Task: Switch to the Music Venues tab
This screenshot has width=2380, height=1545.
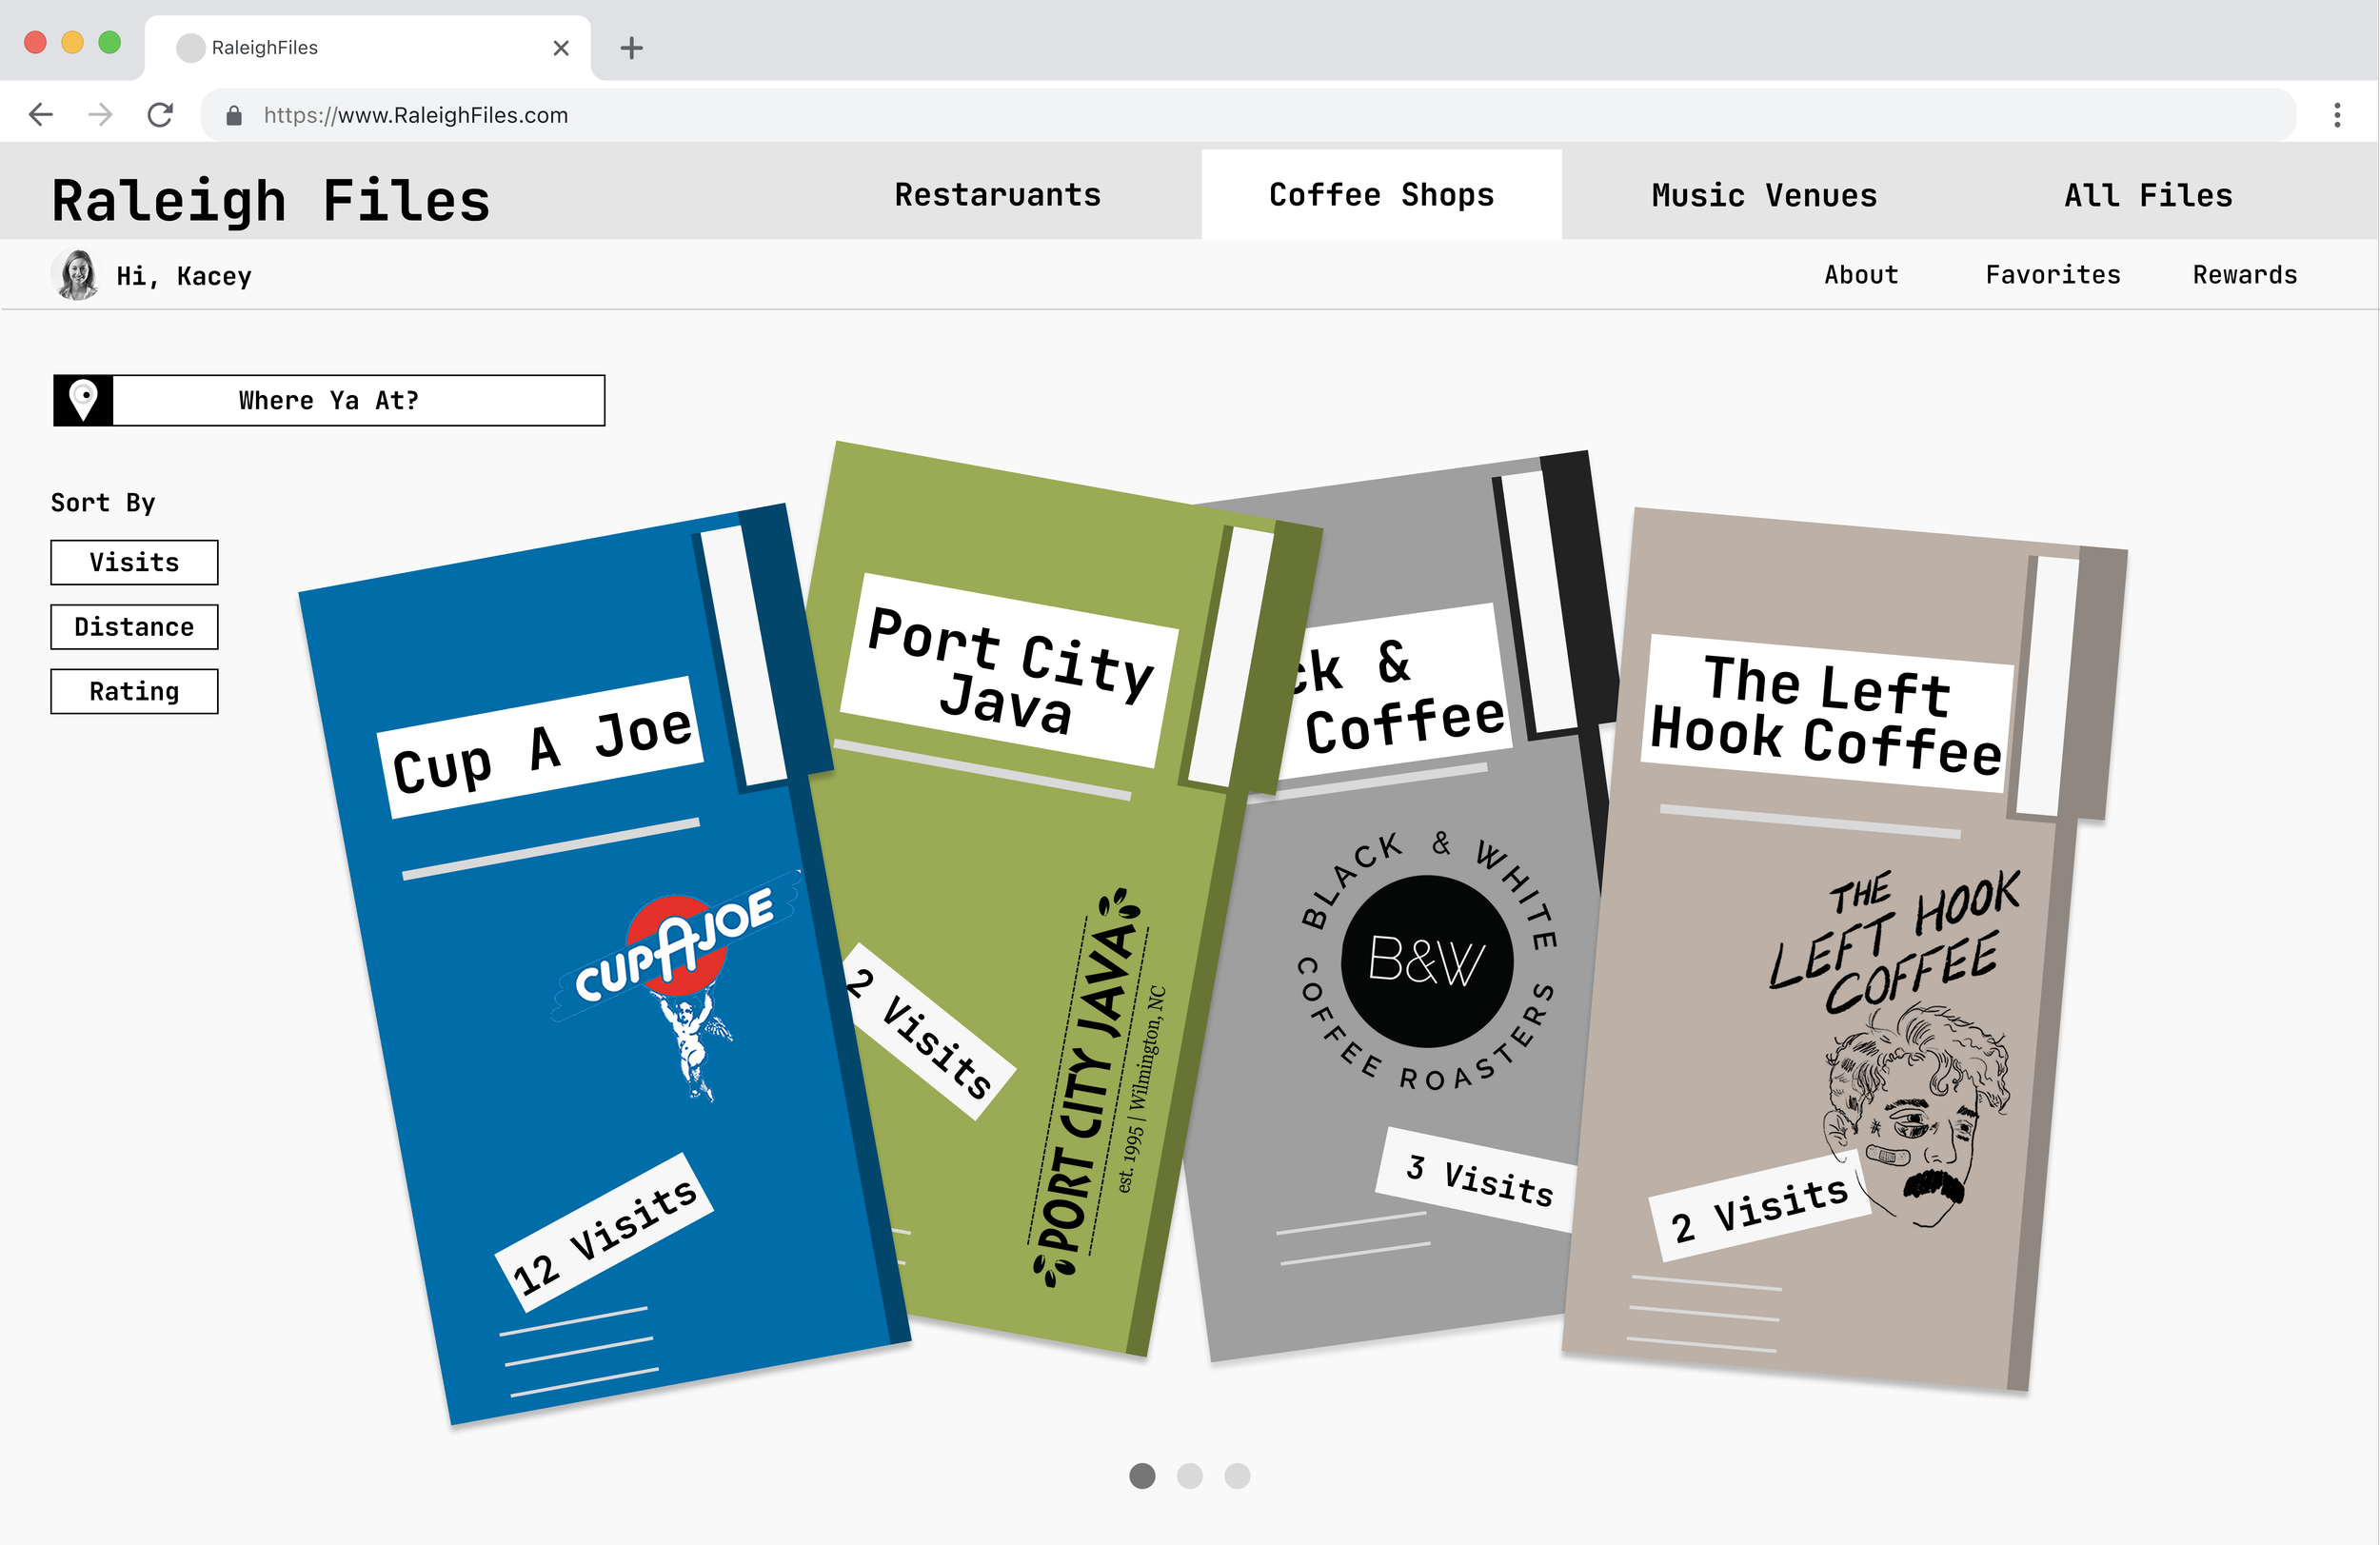Action: pyautogui.click(x=1763, y=195)
